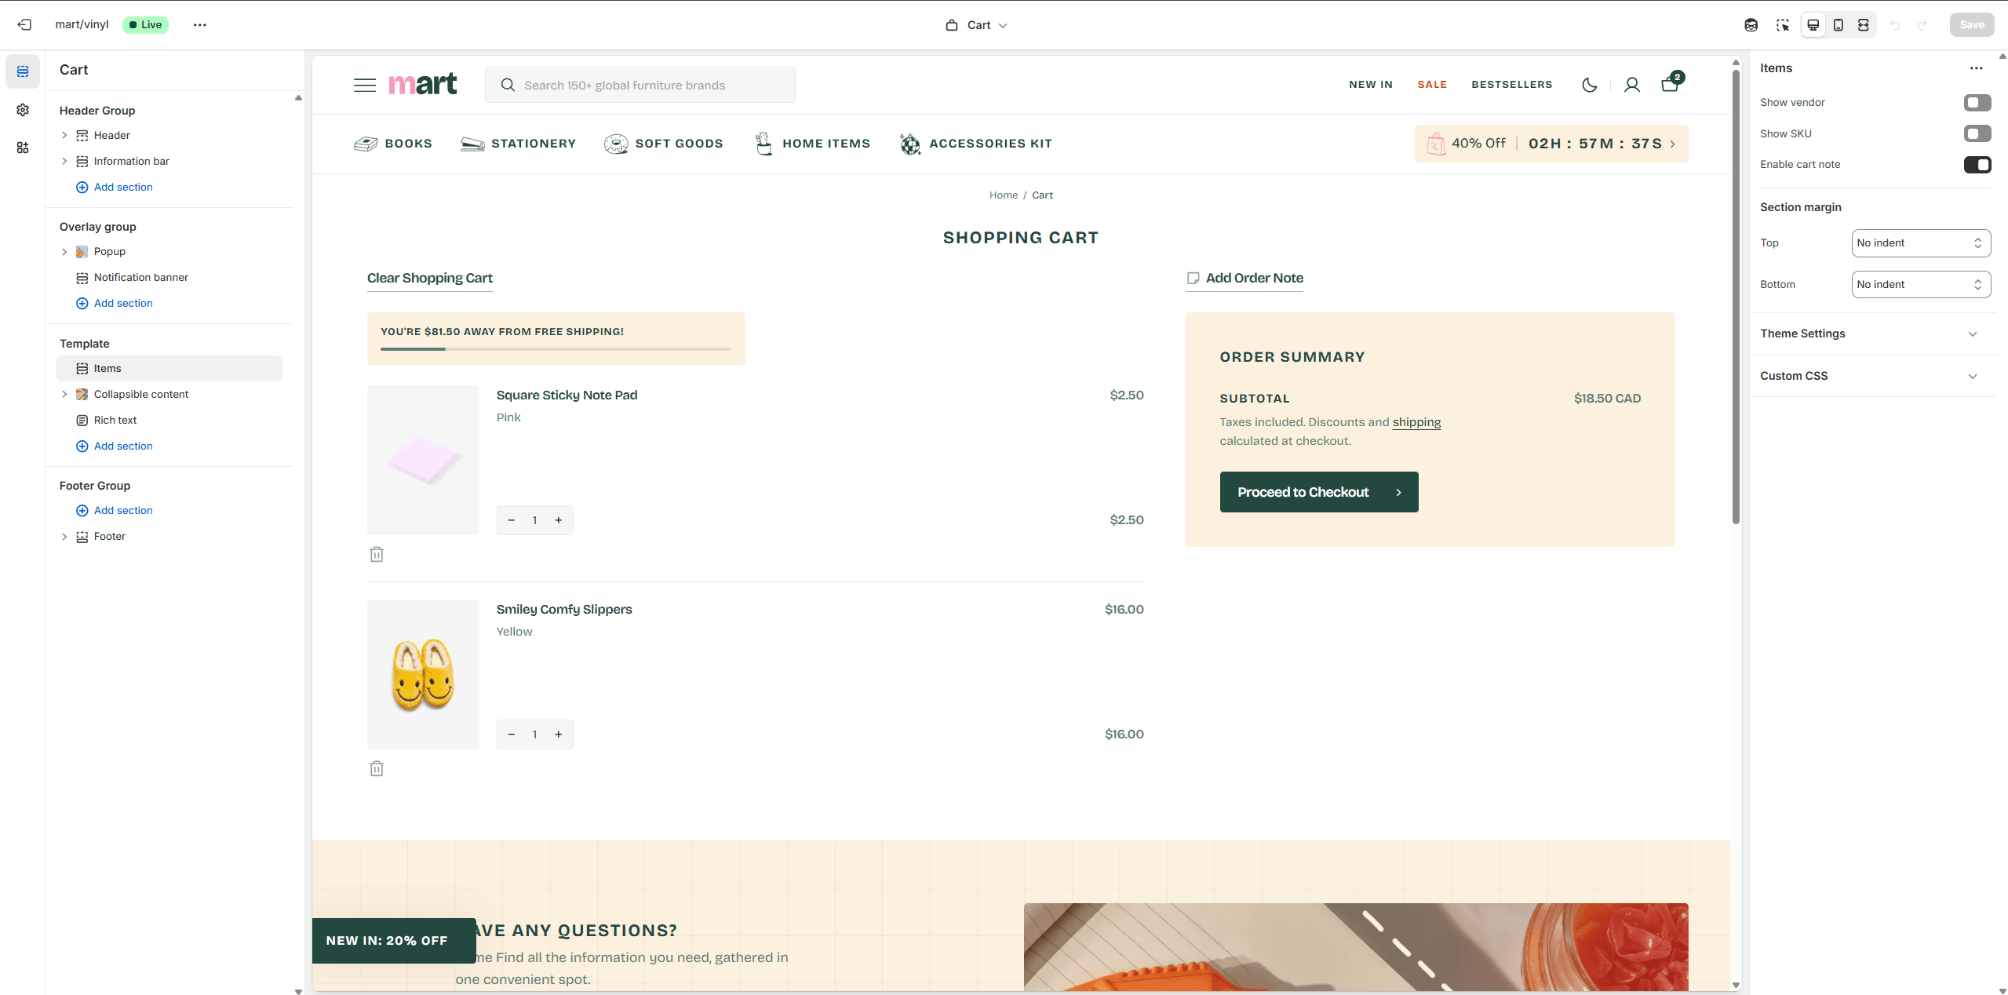2008x995 pixels.
Task: Delete Square Sticky Note Pad item
Action: tap(377, 555)
